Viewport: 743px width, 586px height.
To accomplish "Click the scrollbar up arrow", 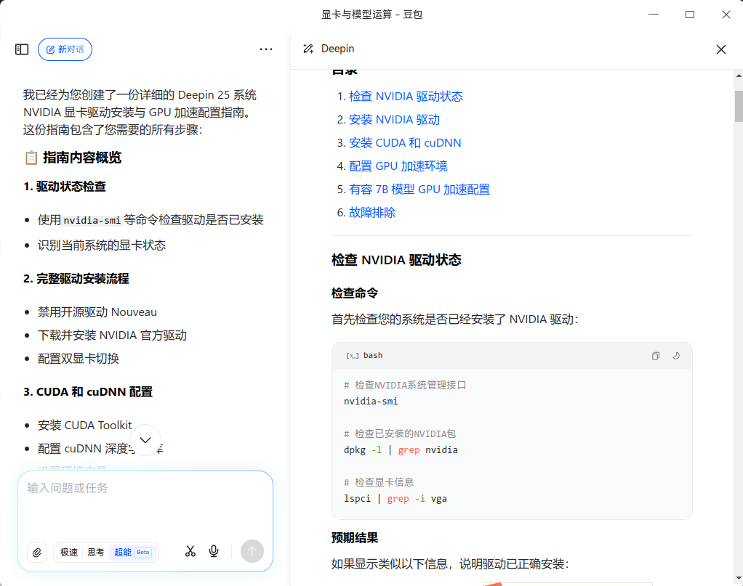I will point(739,76).
